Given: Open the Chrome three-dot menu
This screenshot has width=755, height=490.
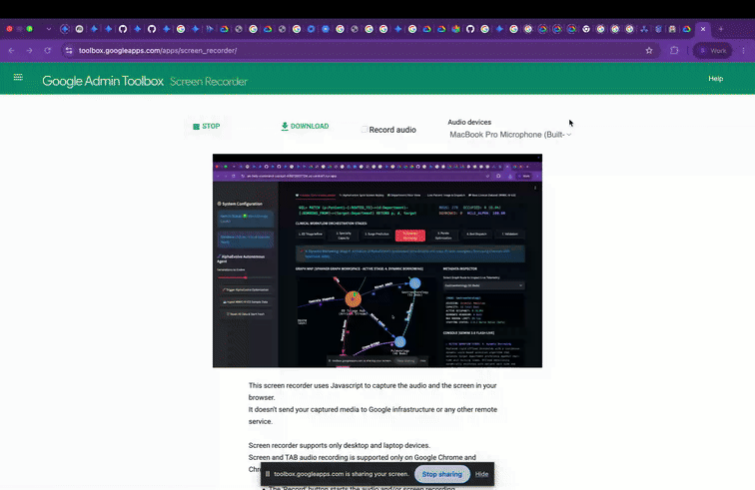Looking at the screenshot, I should [743, 50].
